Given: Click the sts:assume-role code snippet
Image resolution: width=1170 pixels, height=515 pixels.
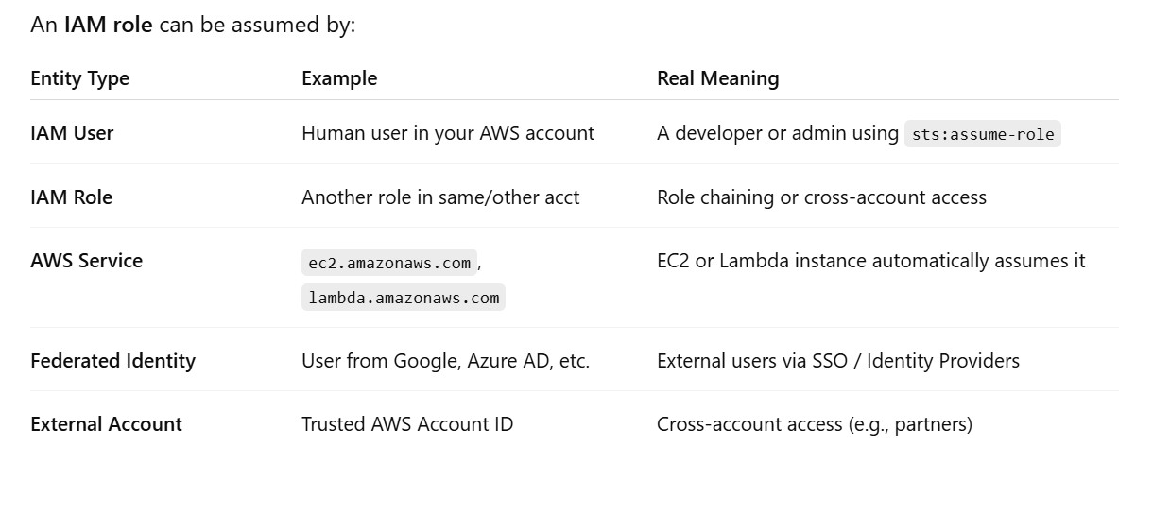Looking at the screenshot, I should tap(982, 134).
